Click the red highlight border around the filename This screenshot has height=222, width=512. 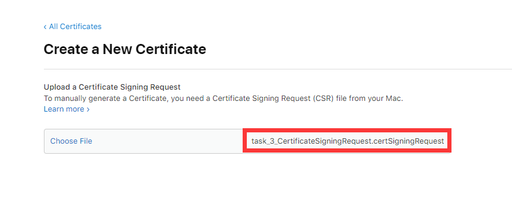(x=347, y=130)
